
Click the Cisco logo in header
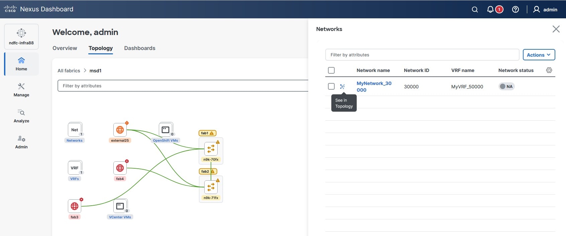(x=10, y=9)
